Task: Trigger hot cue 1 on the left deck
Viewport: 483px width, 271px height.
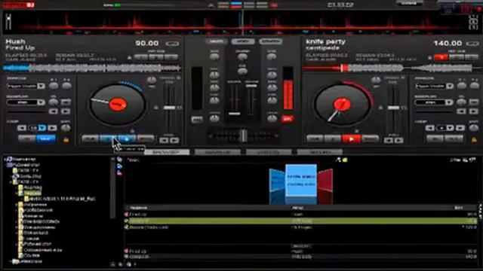Action: point(141,57)
